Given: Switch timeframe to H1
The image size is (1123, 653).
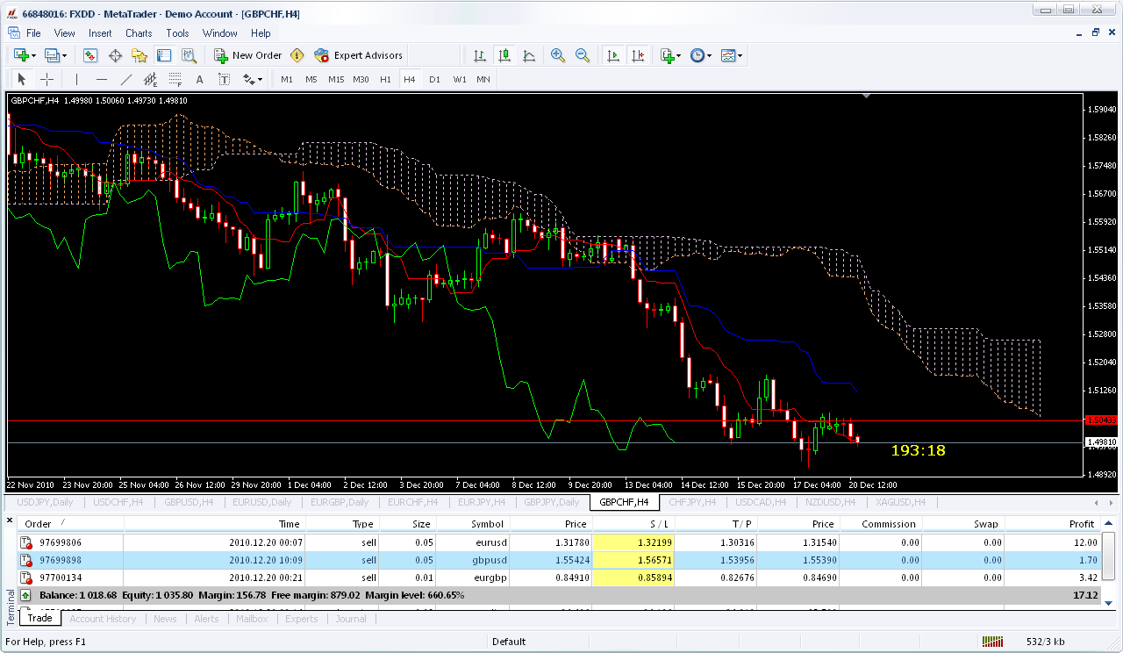Looking at the screenshot, I should click(385, 79).
